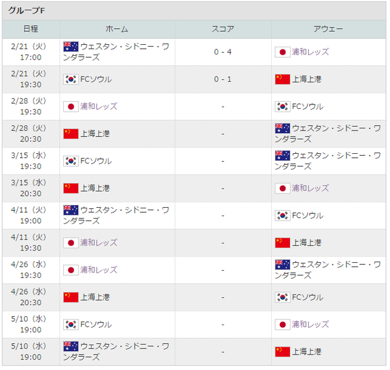Click South Korea flag in 4/26 20:30 away cell
Screen dimensions: 390x370
pyautogui.click(x=283, y=297)
